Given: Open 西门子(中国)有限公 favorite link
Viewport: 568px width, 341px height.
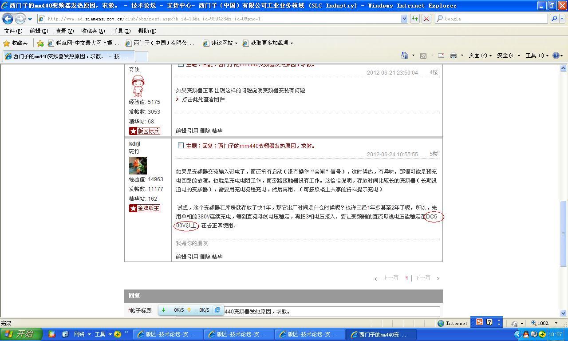Looking at the screenshot, I should click(160, 43).
